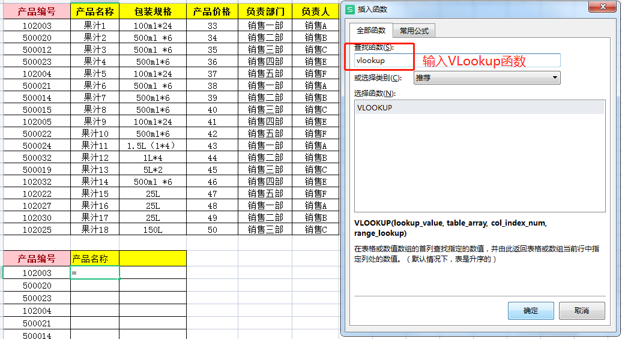
Task: Confirm with the 确定 button
Action: click(531, 310)
